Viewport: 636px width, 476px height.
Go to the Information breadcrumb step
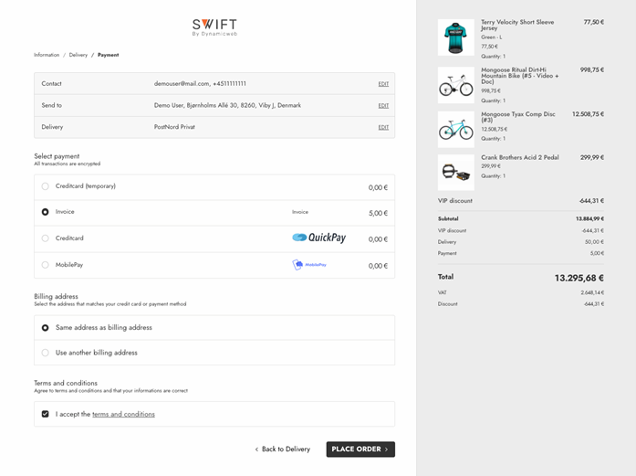point(47,55)
